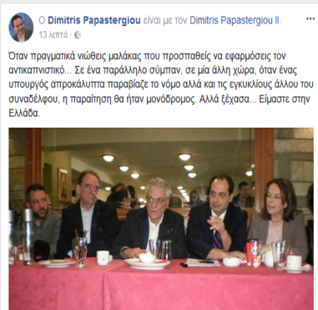Click the silver thermos bottle on the left
This screenshot has height=310, width=318.
28,235
